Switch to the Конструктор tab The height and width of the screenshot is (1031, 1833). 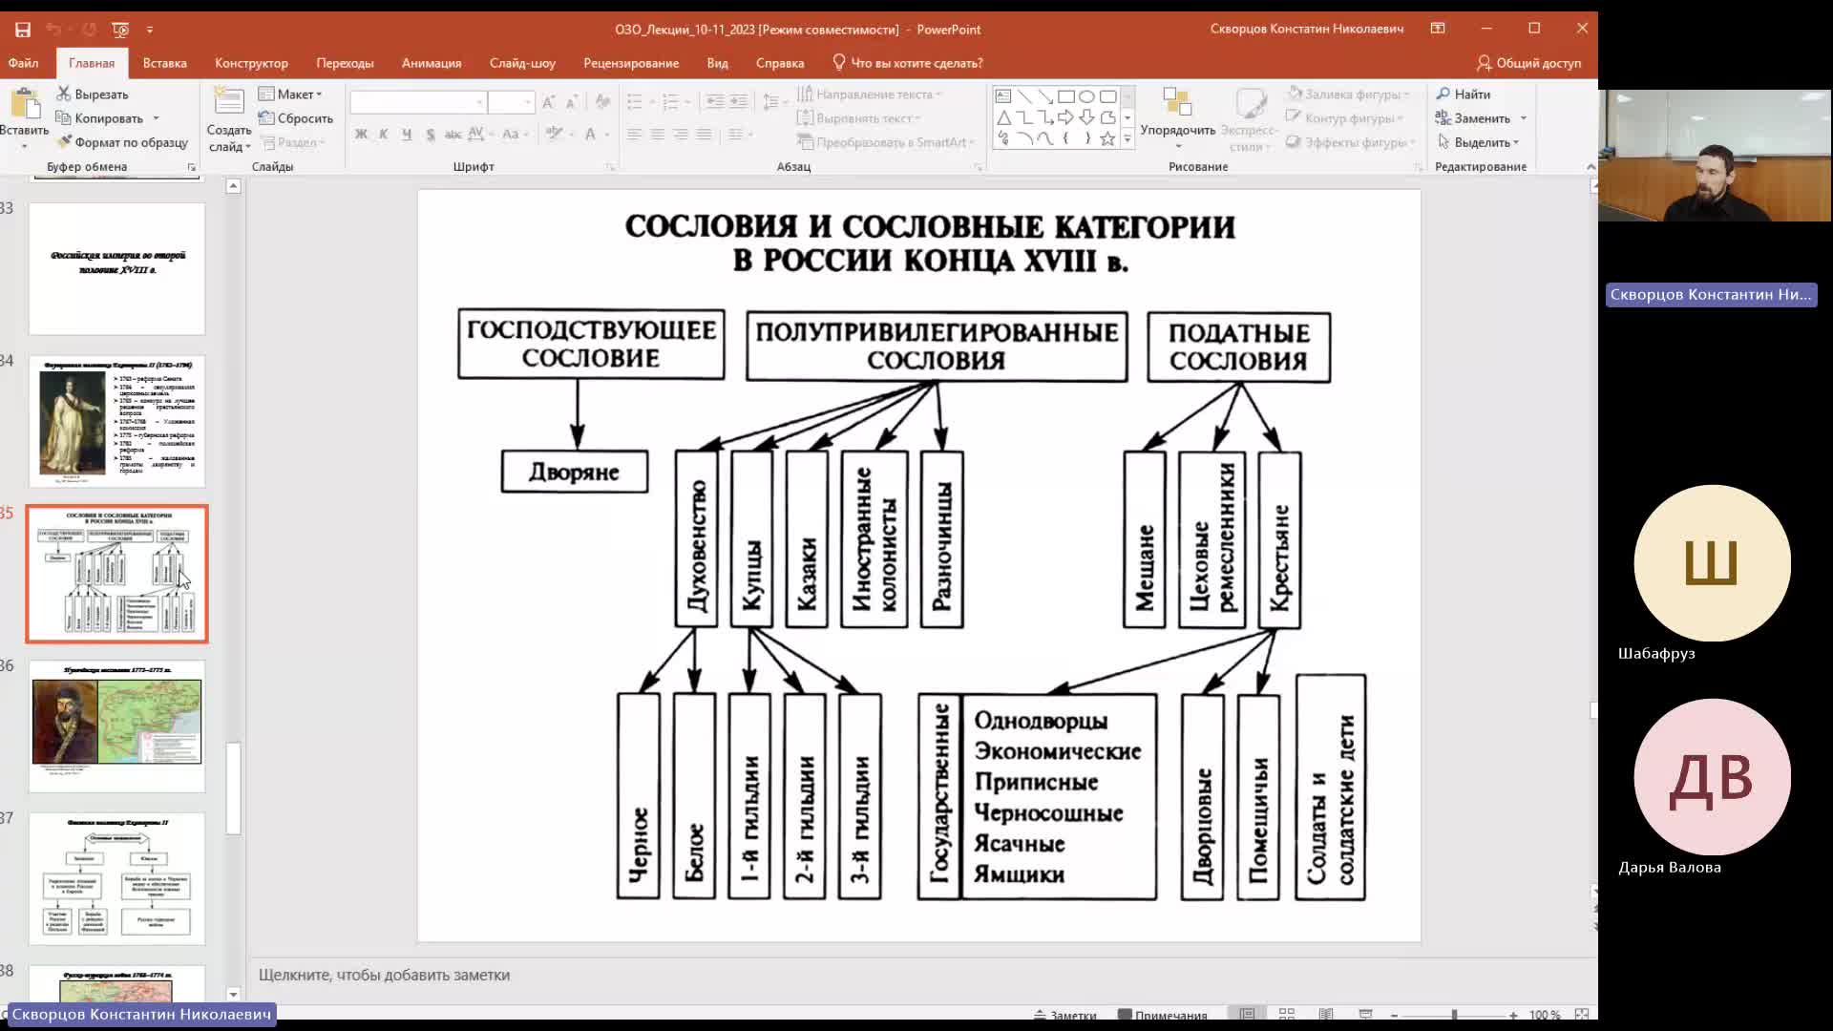(251, 63)
